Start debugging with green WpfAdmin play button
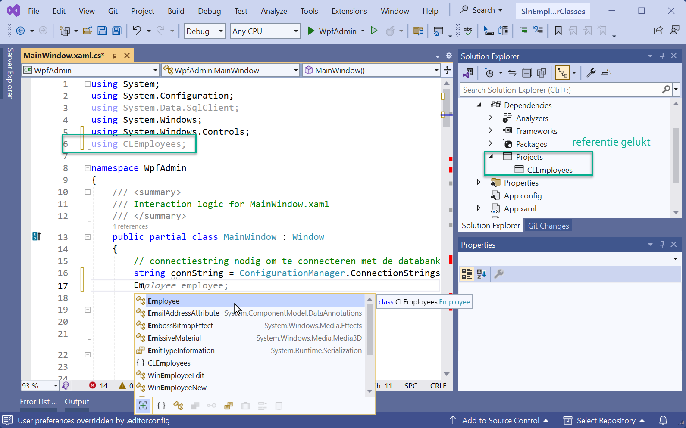 coord(311,31)
